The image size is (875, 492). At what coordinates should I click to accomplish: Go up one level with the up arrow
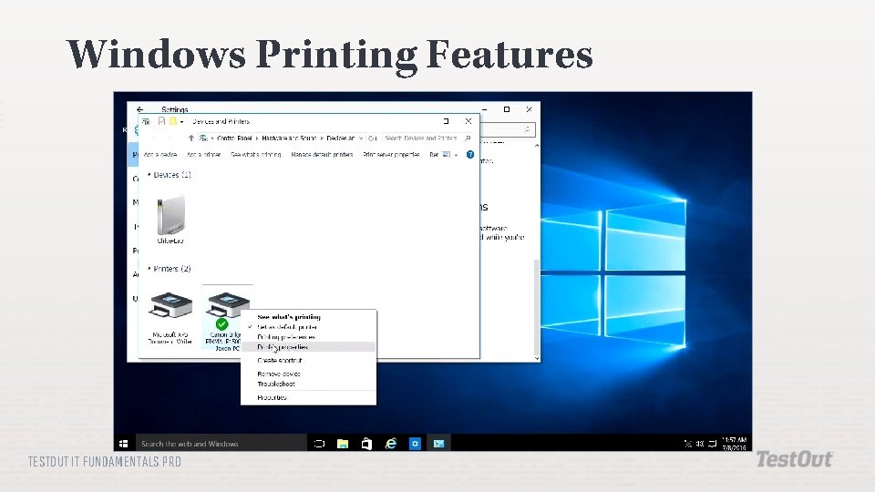point(190,138)
